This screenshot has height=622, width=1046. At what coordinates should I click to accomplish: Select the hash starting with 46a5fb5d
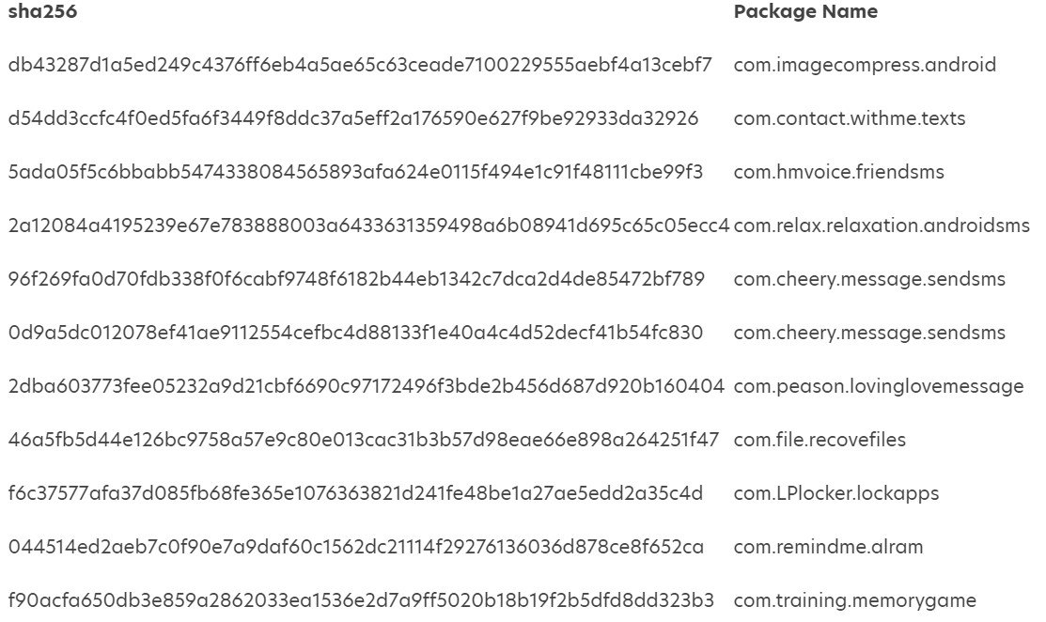click(363, 440)
